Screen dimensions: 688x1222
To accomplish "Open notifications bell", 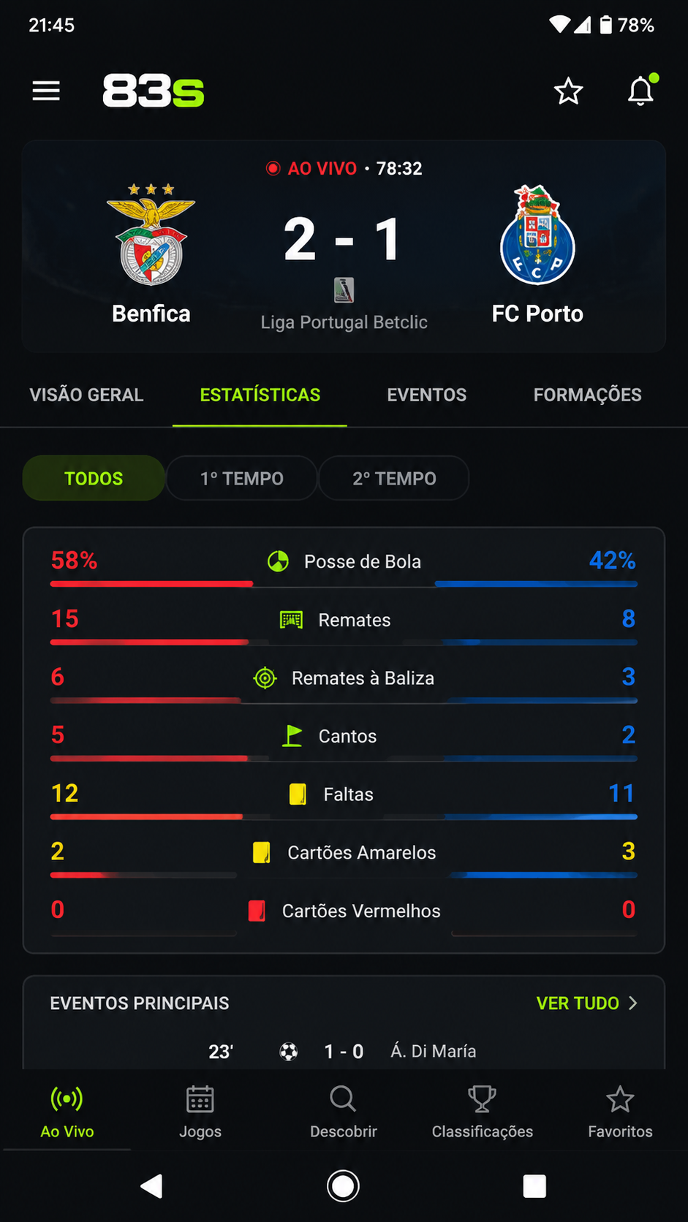I will pyautogui.click(x=641, y=91).
